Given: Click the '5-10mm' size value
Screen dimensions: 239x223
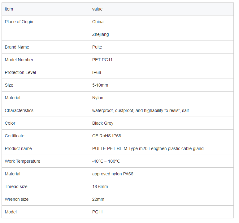Looking at the screenshot, I should [100, 85].
